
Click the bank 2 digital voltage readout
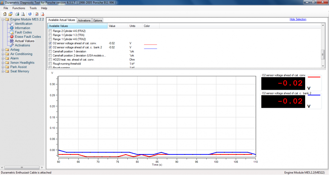283,101
